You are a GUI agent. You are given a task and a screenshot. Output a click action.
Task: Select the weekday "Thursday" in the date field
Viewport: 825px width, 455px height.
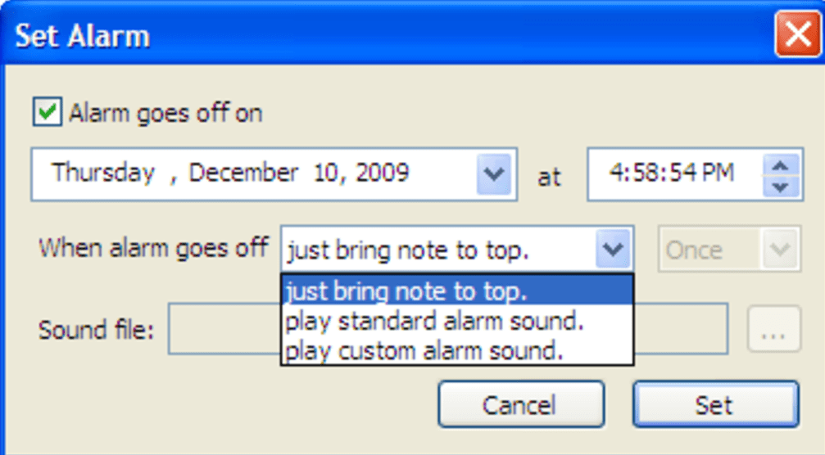103,173
